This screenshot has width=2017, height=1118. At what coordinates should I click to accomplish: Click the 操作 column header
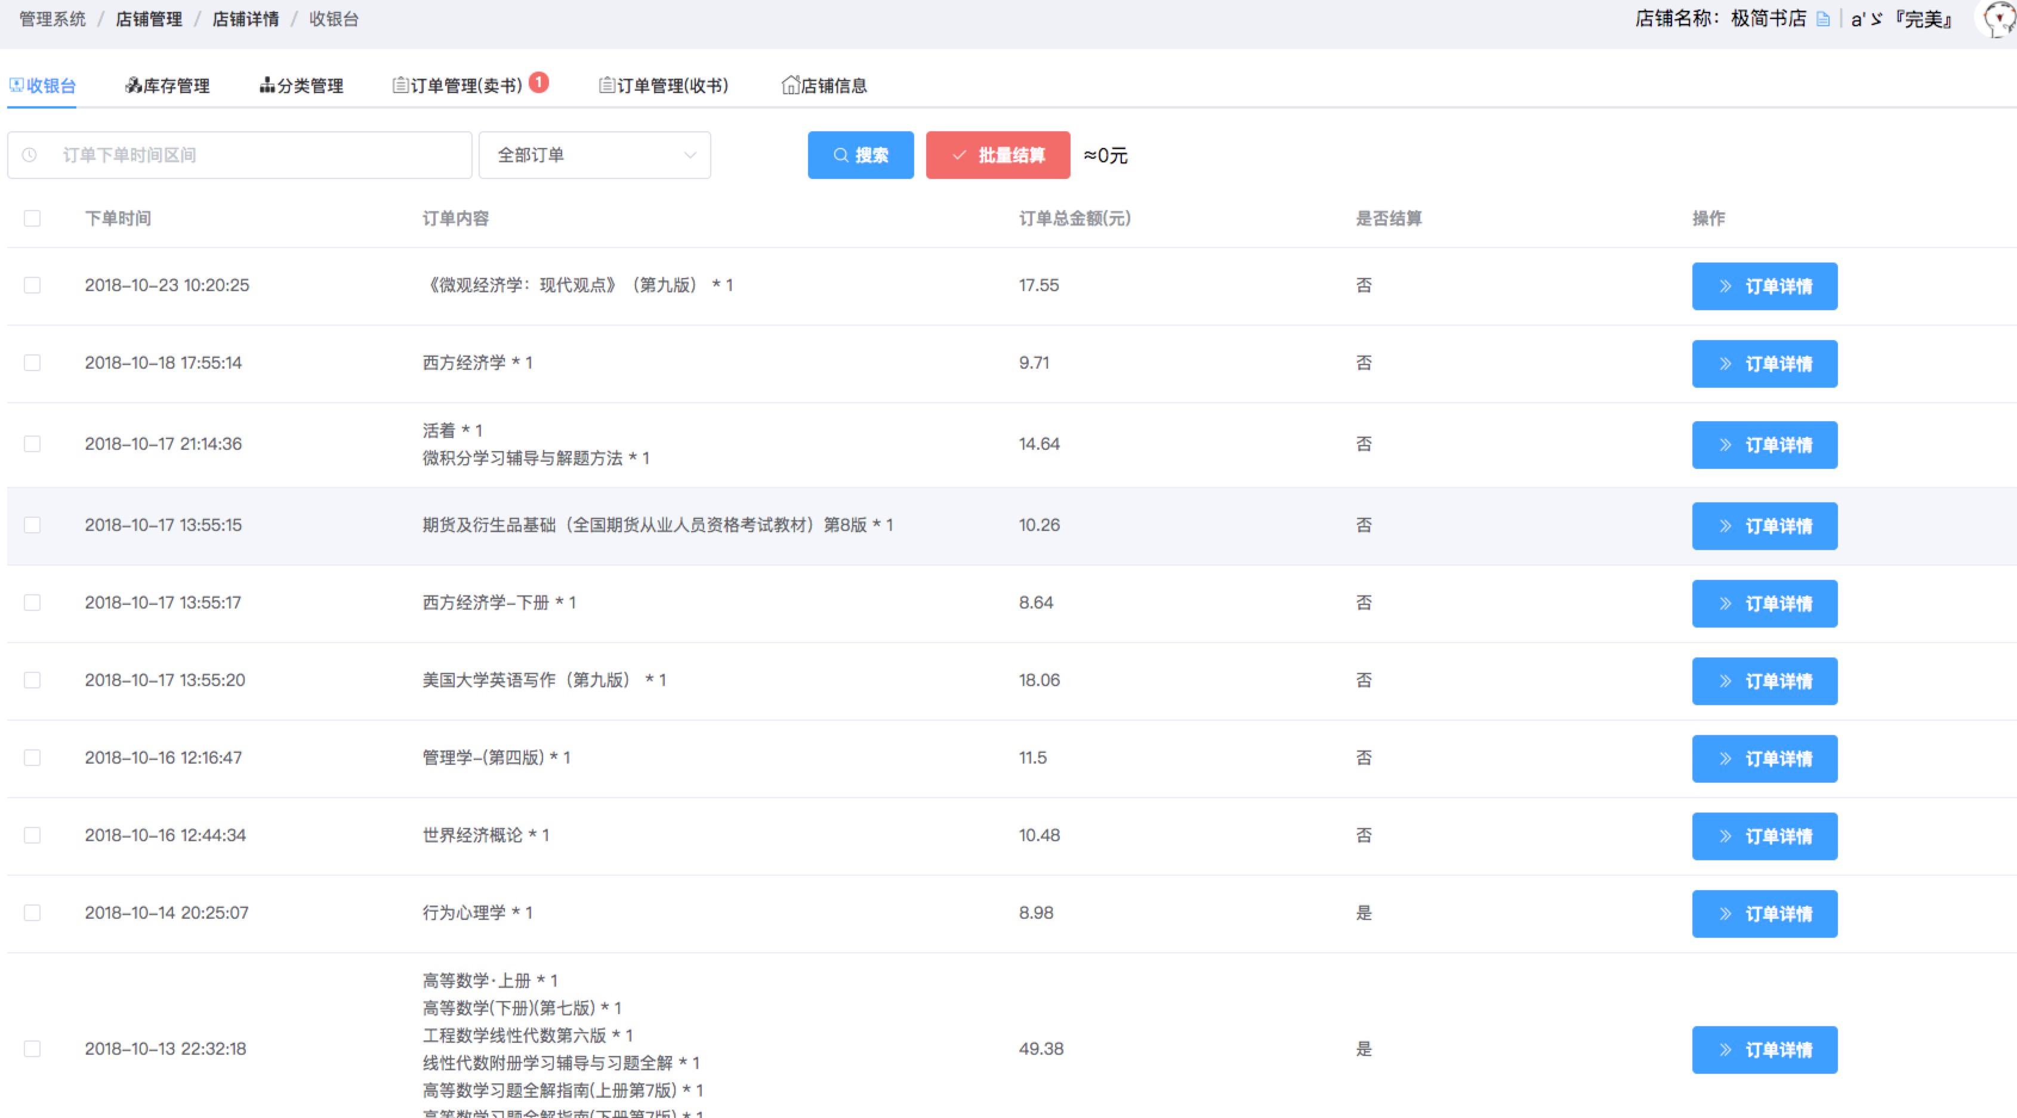1708,218
